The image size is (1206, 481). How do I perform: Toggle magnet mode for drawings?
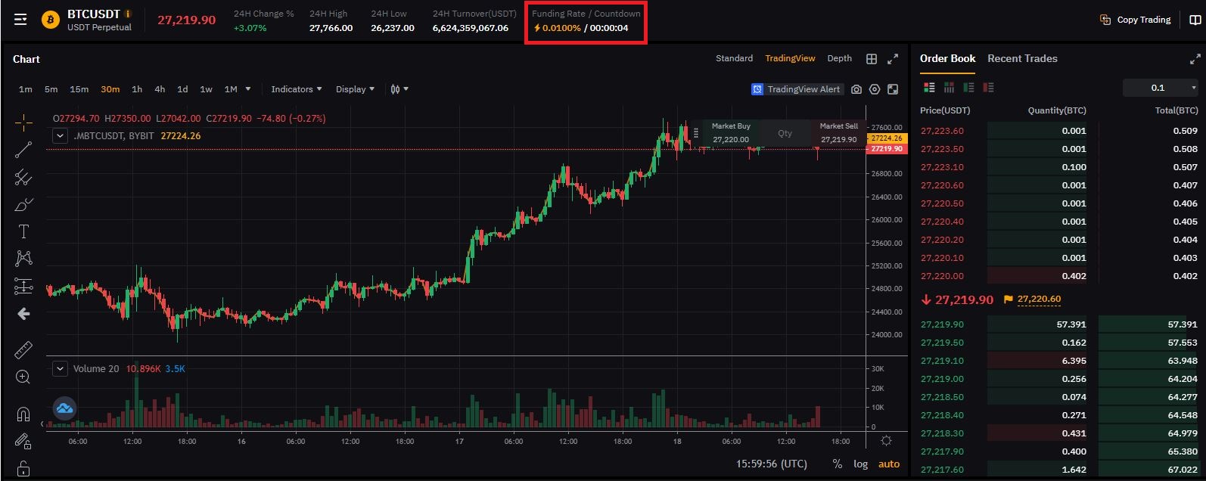point(23,414)
